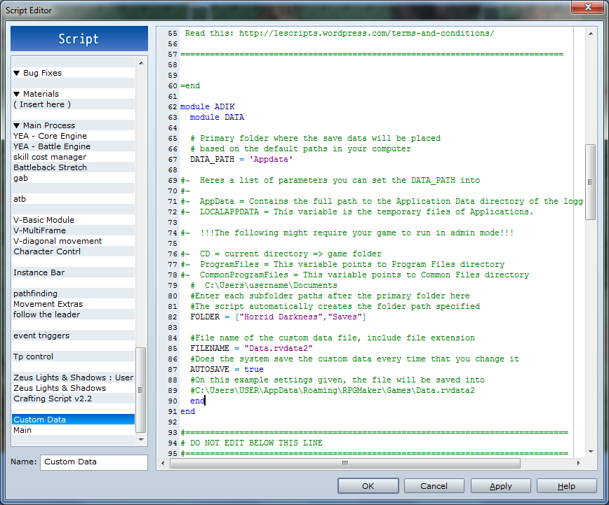
Task: Click the 'CD = current directory' comment line
Action: 281,254
